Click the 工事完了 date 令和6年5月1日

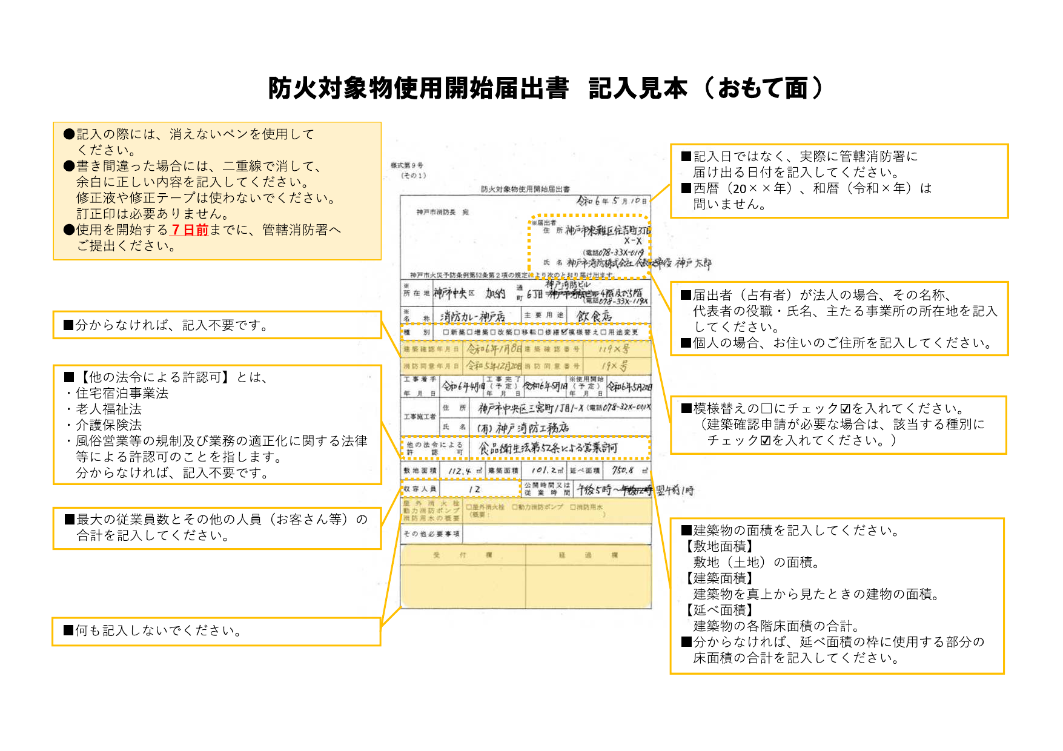tap(545, 386)
